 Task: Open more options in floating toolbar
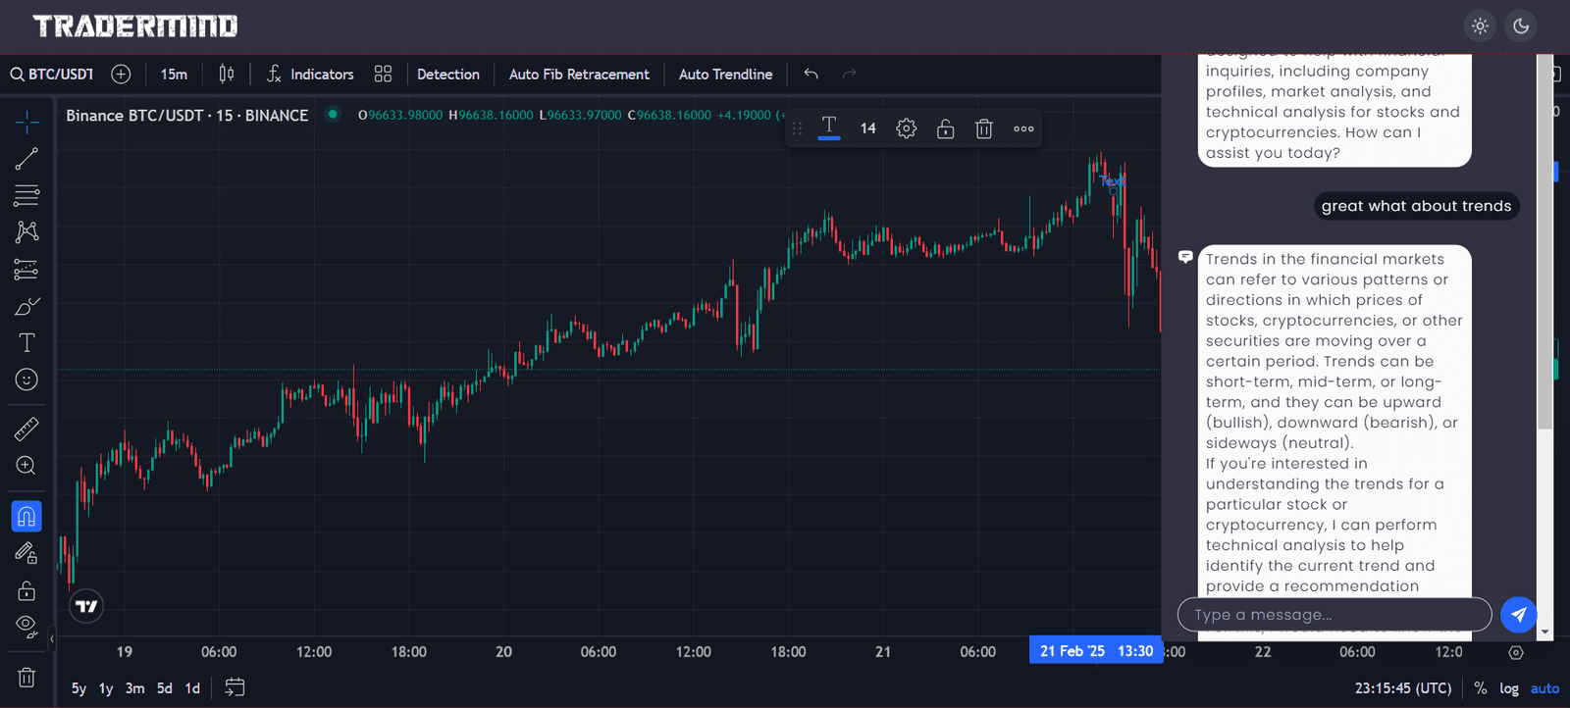pos(1023,128)
